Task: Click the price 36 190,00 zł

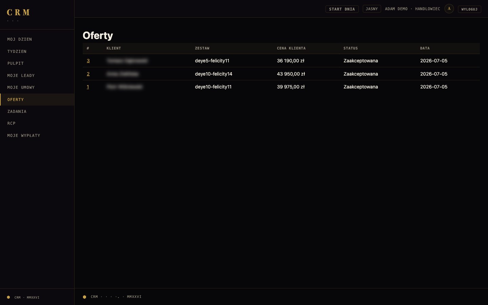Action: [x=291, y=61]
